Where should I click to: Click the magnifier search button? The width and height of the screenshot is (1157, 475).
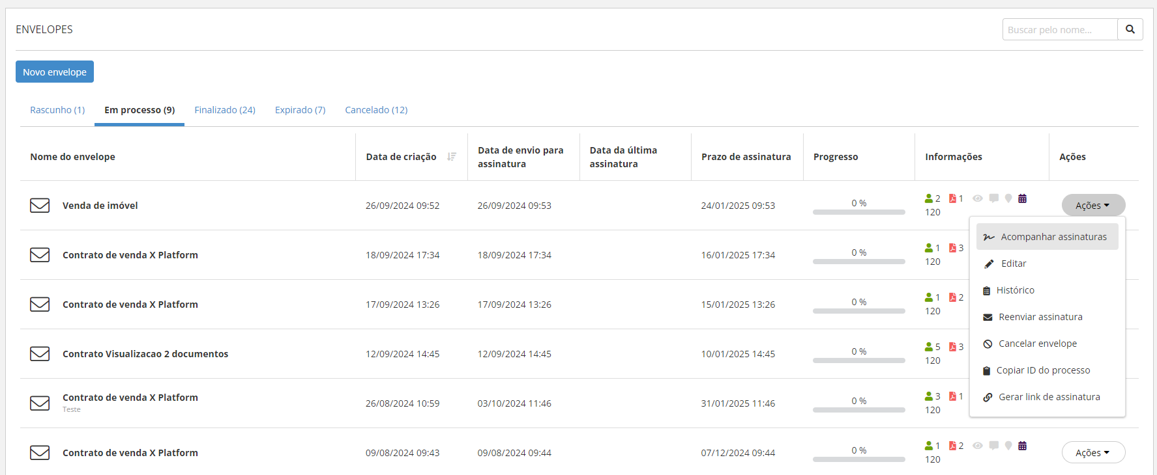click(x=1130, y=29)
